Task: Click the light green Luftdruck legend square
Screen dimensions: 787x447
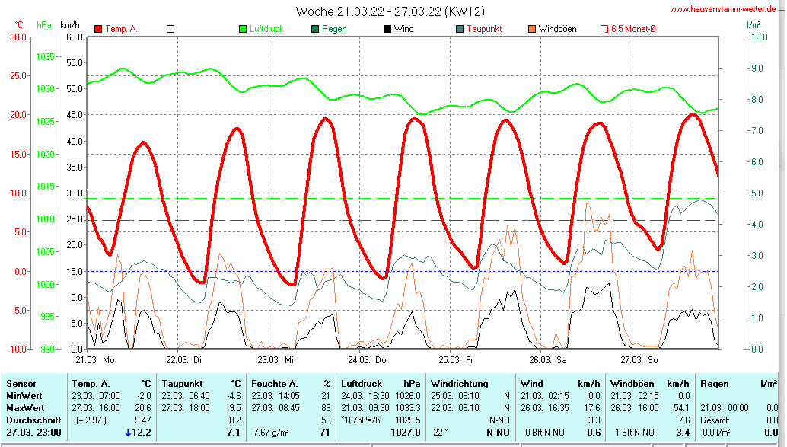Action: tap(243, 29)
